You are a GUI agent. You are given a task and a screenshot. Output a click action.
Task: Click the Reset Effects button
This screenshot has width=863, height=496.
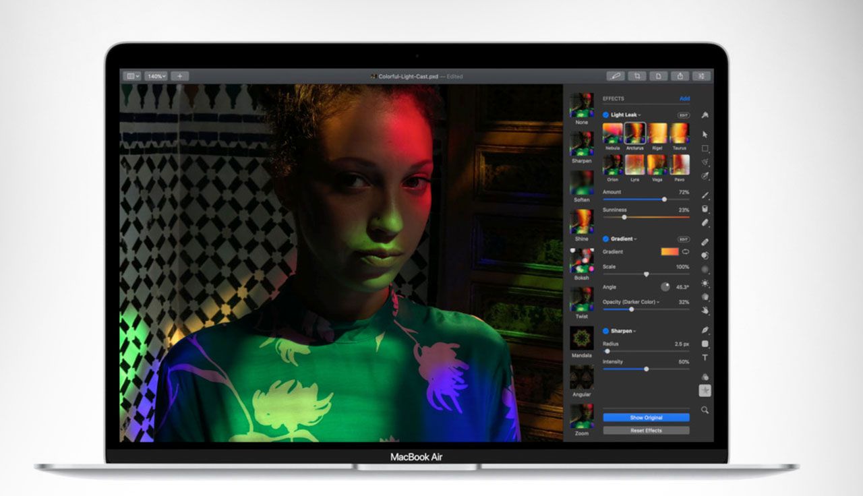click(646, 430)
